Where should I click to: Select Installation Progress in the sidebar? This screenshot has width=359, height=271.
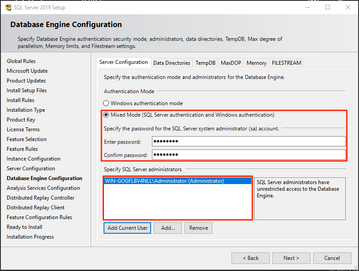click(30, 236)
